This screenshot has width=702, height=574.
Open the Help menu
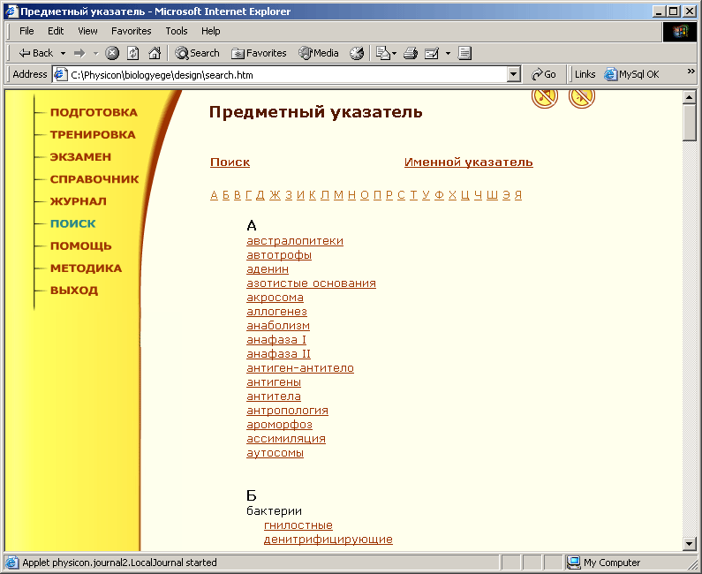210,31
